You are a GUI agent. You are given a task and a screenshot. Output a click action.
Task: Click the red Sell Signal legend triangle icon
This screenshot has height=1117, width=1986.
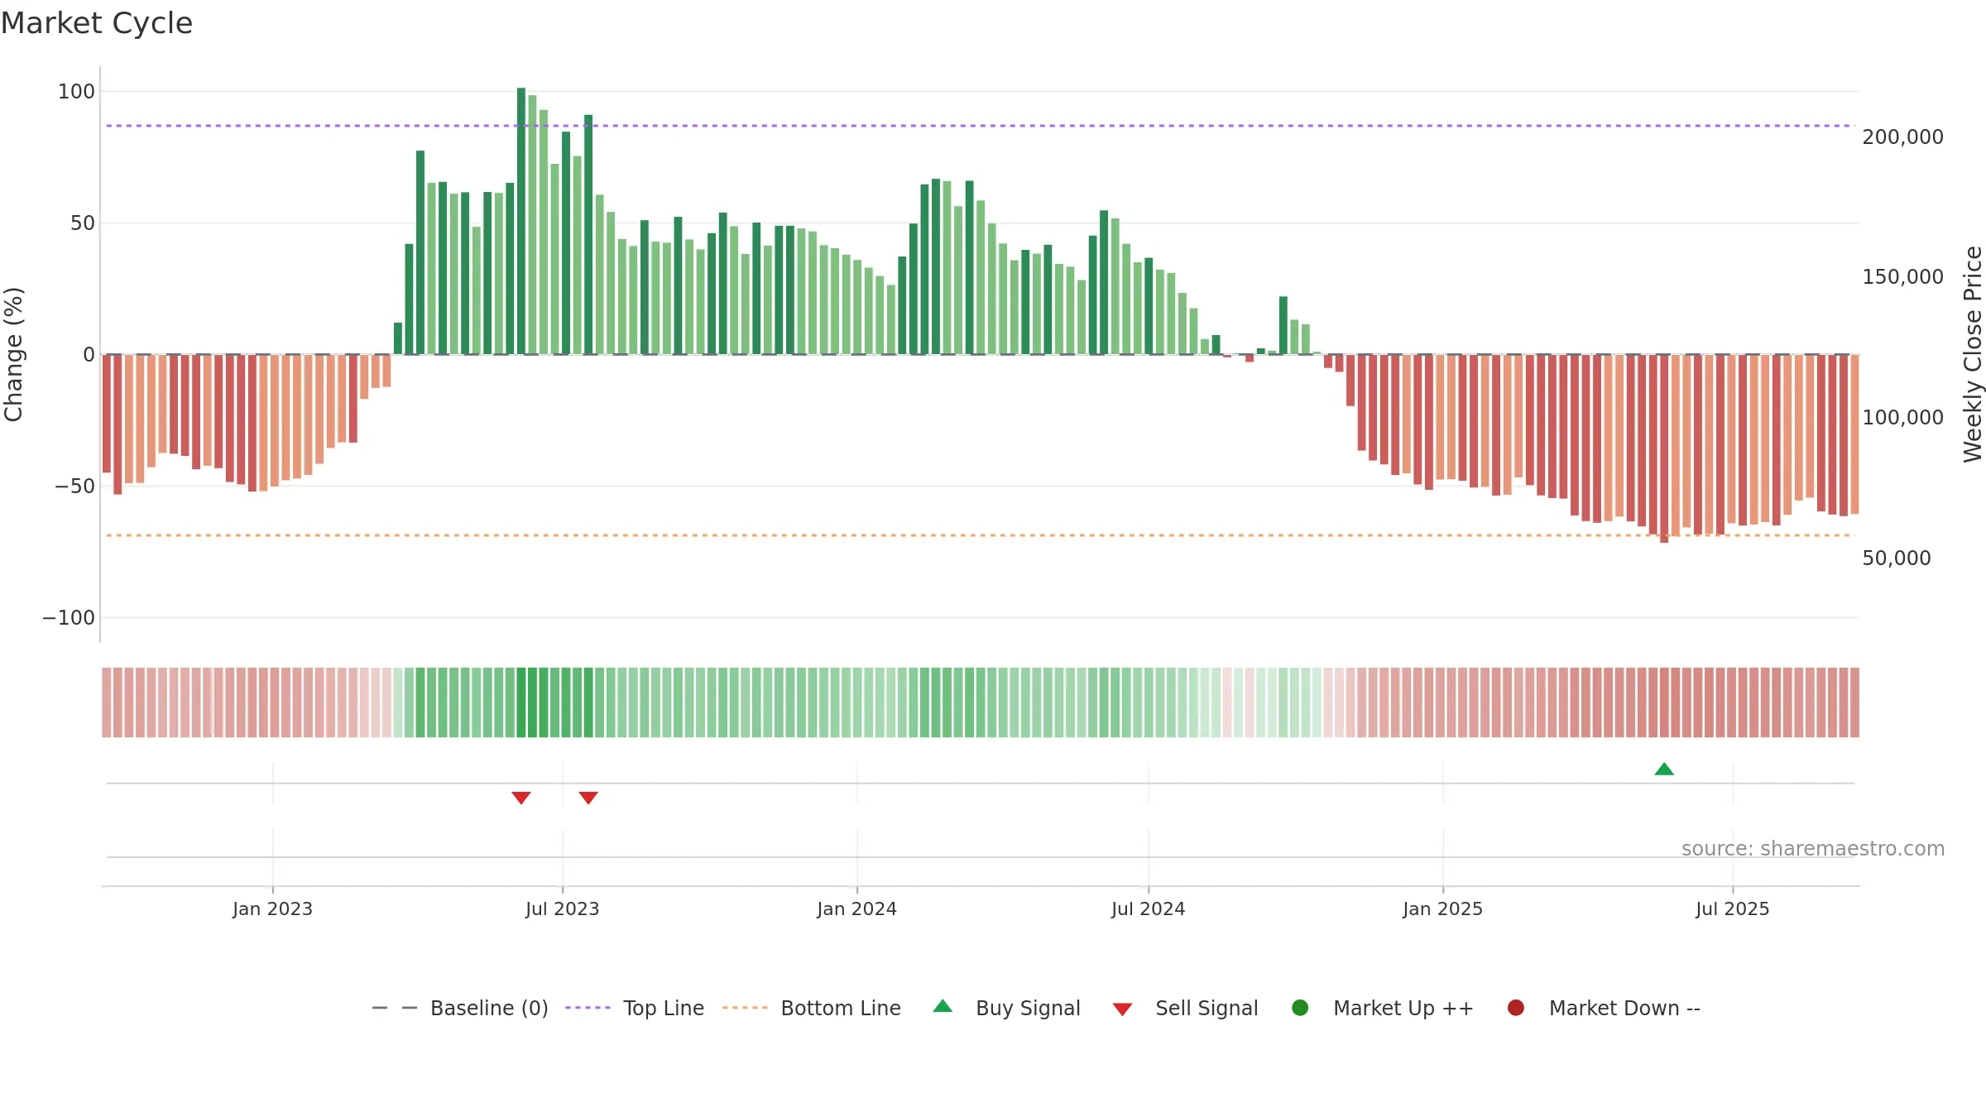point(1122,1009)
